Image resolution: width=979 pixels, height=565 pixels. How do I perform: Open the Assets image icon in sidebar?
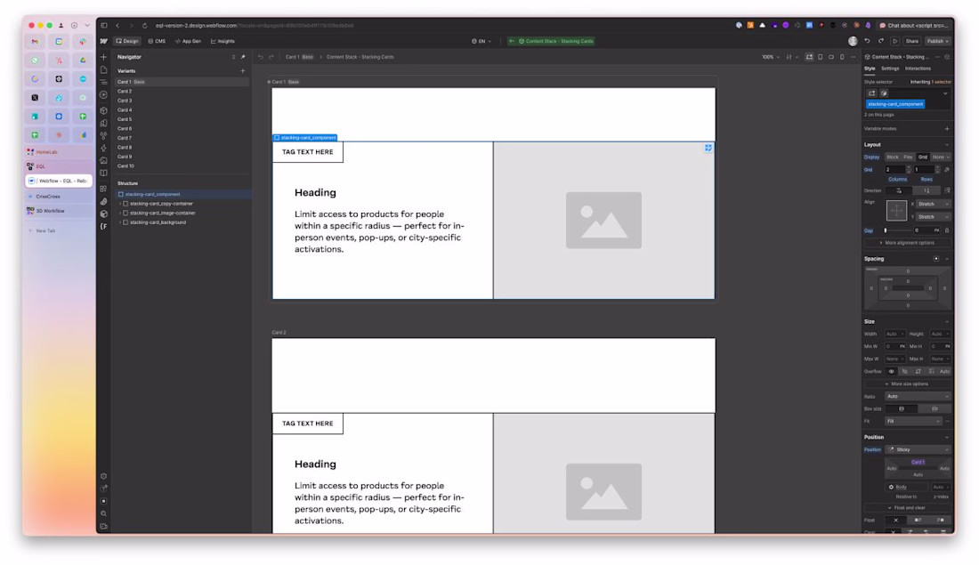tap(103, 160)
